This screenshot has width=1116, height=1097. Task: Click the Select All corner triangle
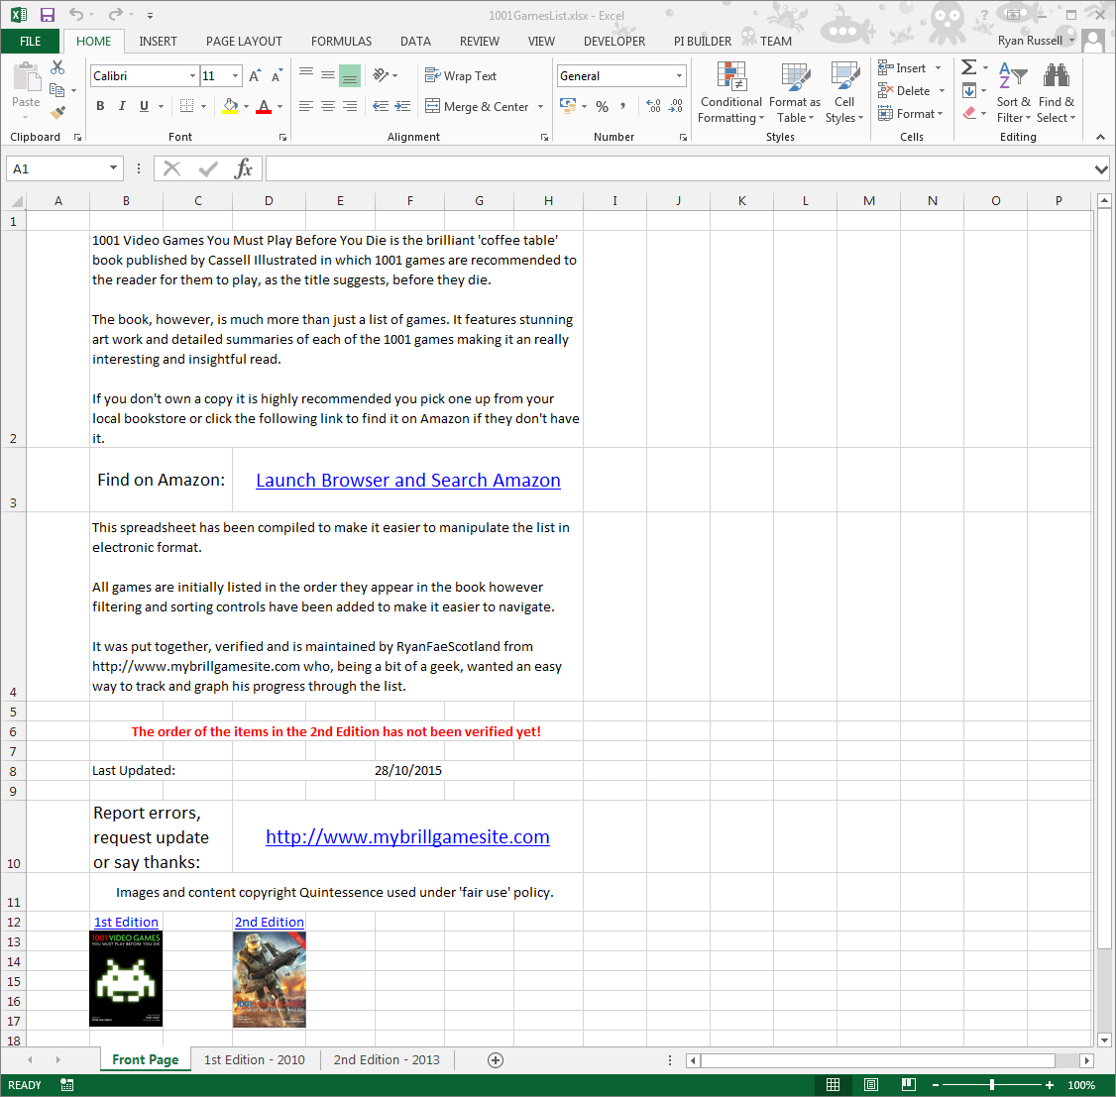[x=17, y=201]
